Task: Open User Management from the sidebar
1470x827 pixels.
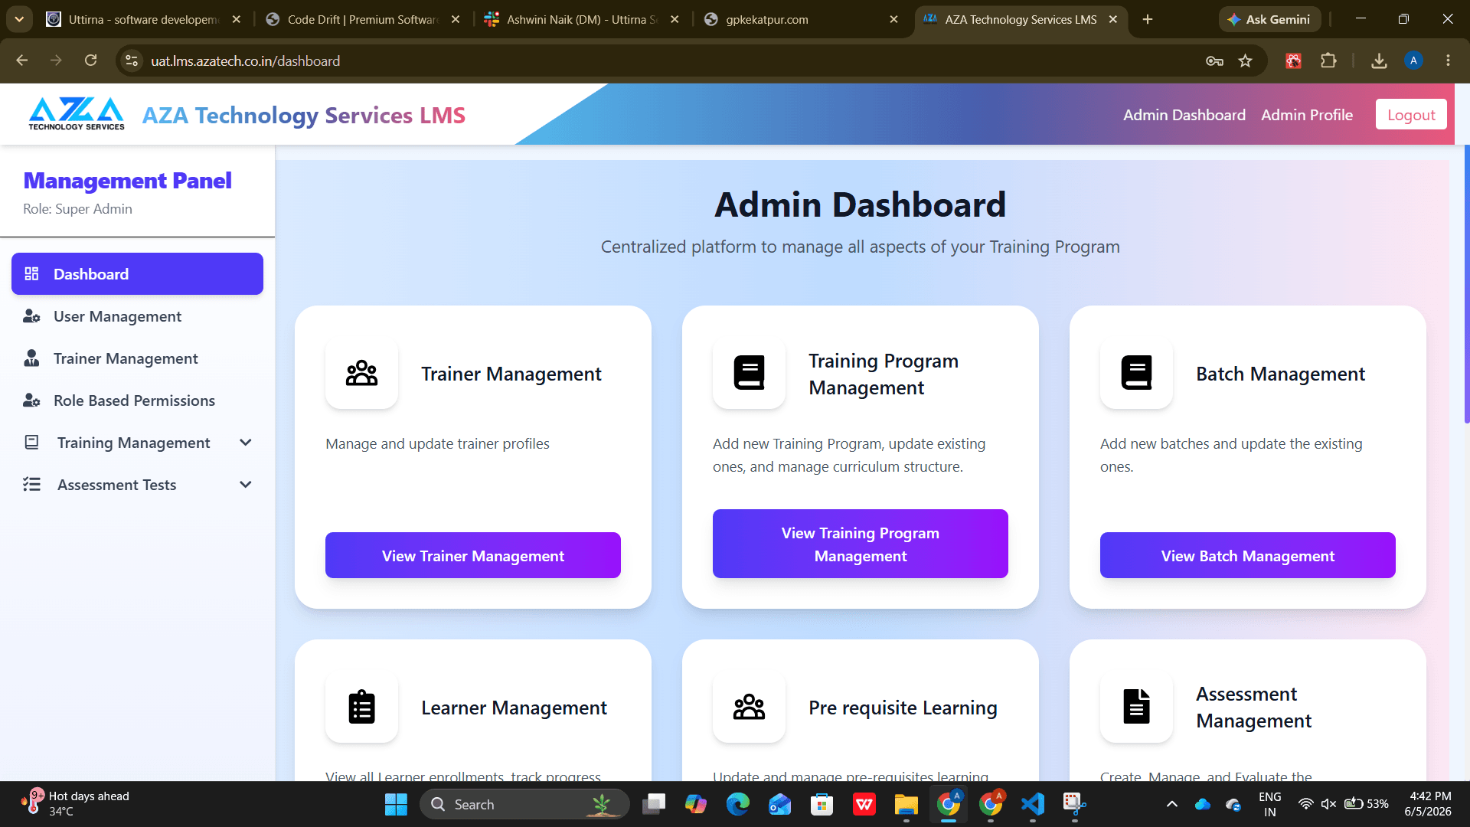Action: 137,316
